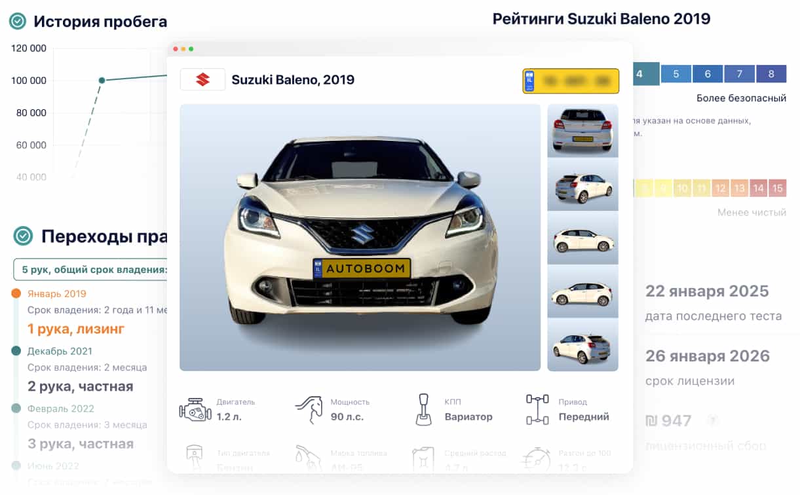
Task: Select pollution rating square 12
Action: pyautogui.click(x=720, y=189)
